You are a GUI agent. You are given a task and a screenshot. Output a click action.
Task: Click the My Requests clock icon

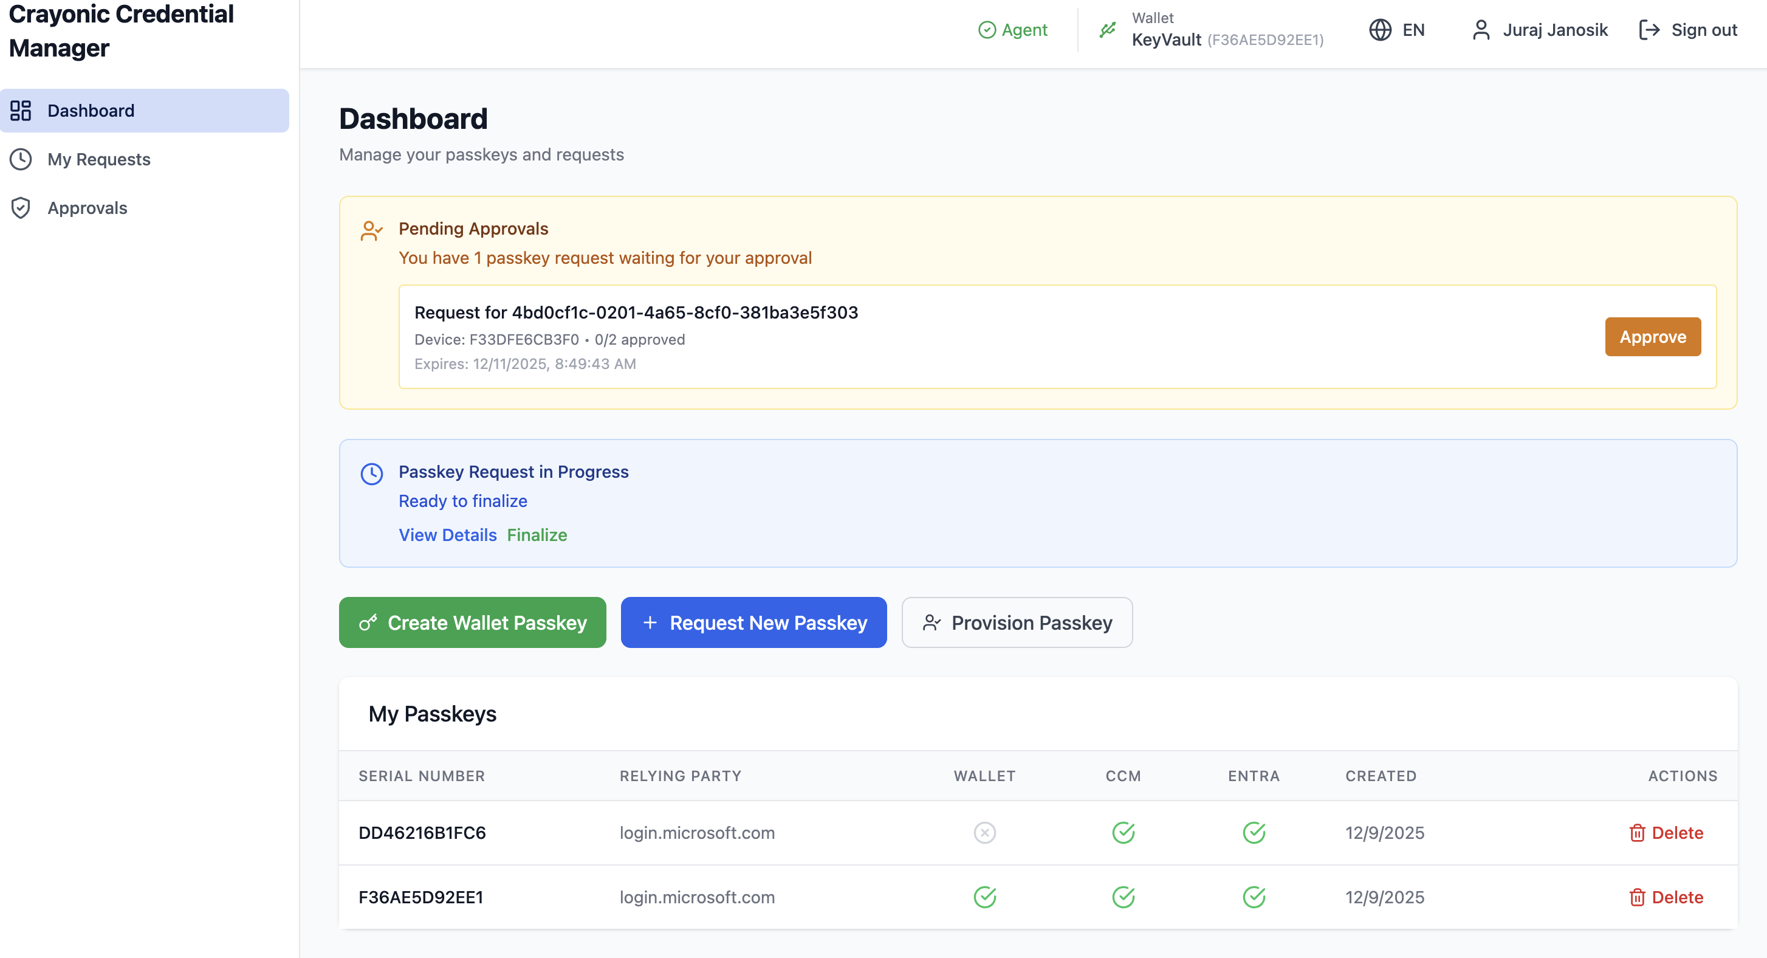point(21,159)
